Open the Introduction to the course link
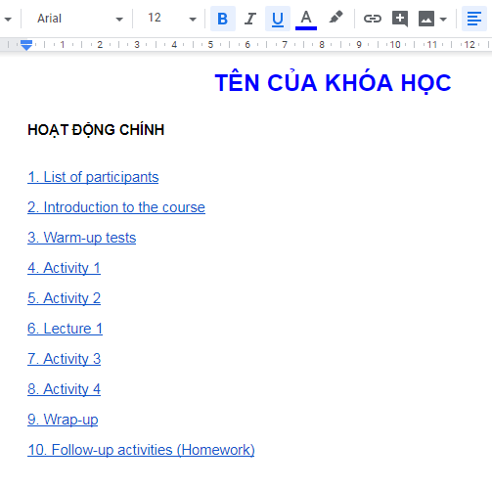492x489 pixels. [116, 207]
